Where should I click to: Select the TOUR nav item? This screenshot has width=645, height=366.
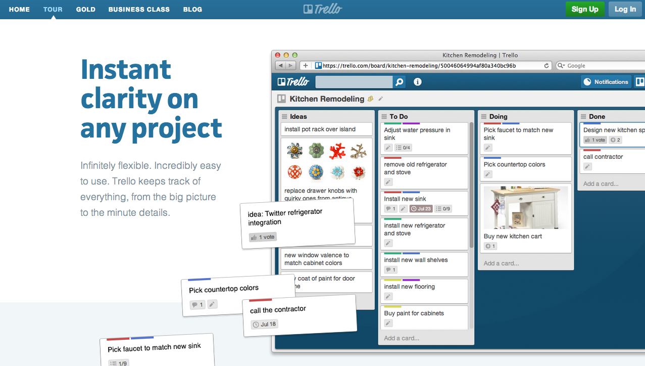pos(53,9)
